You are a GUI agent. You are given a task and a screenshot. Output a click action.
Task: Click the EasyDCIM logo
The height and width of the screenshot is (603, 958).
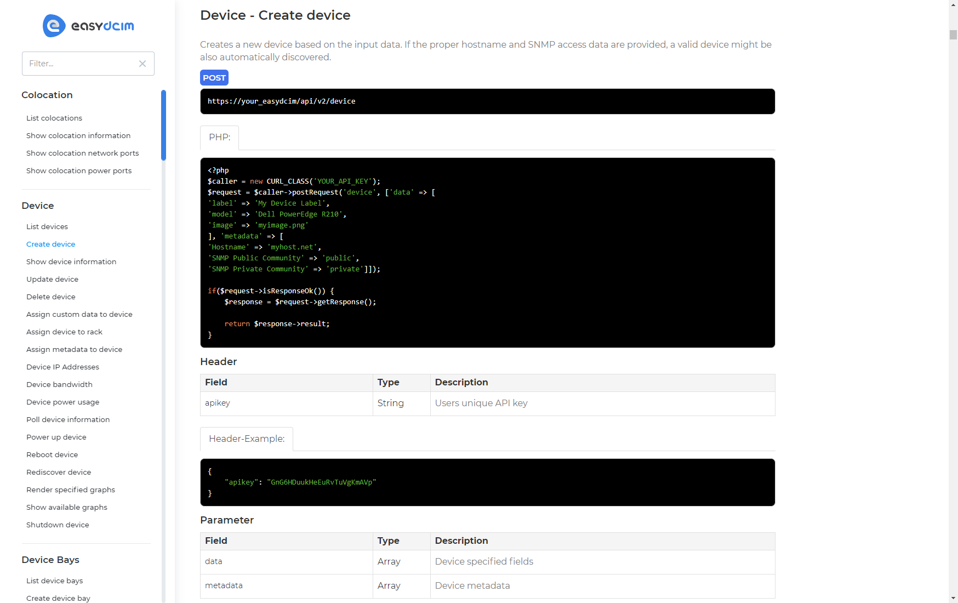coord(88,26)
